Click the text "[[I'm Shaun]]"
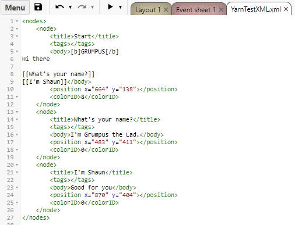This screenshot has height=225, width=295. pyautogui.click(x=44, y=81)
